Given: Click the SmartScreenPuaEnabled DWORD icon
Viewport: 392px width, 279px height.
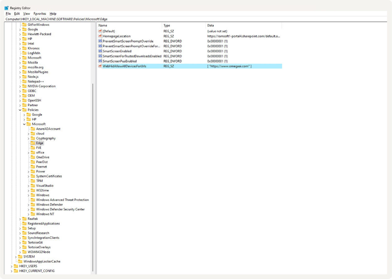Looking at the screenshot, I should pos(100,61).
